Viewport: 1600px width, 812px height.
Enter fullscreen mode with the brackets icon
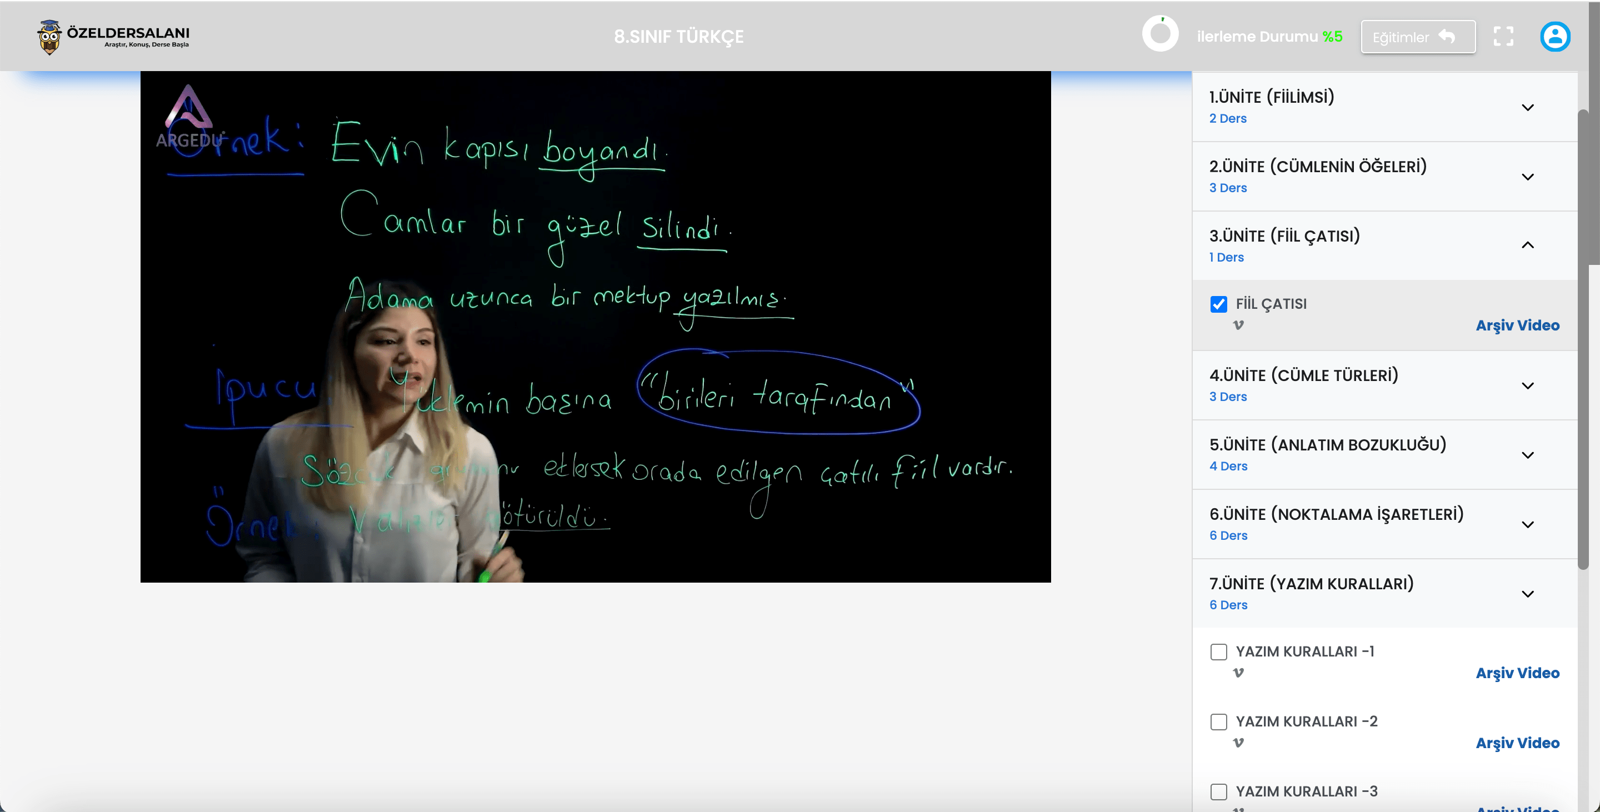[1503, 37]
